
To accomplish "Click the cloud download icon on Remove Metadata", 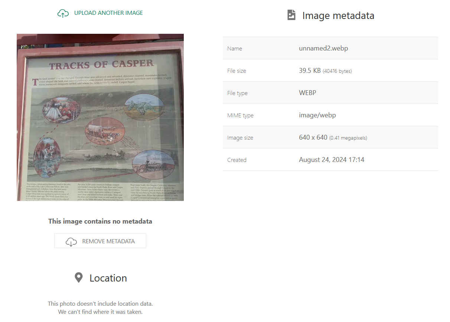I will pyautogui.click(x=71, y=241).
